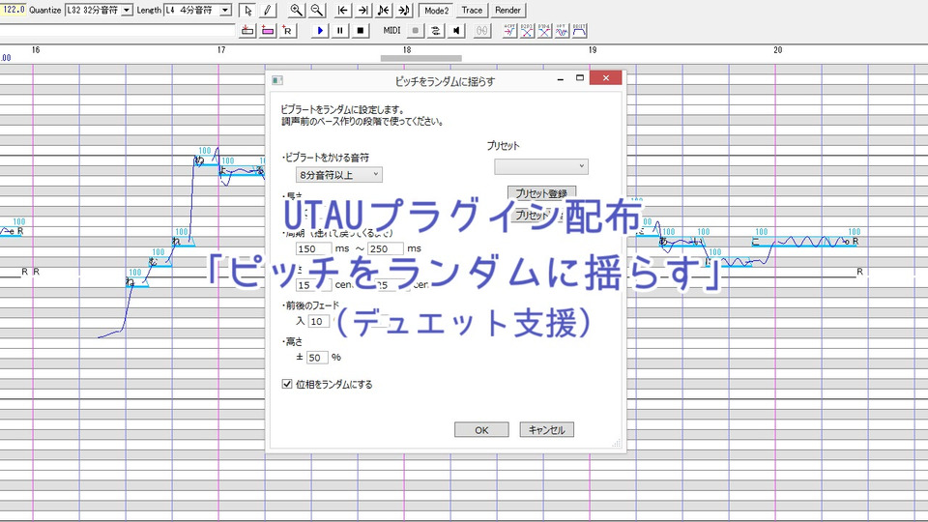Stop playback with the square button
Screen dimensions: 928x522
click(x=360, y=30)
